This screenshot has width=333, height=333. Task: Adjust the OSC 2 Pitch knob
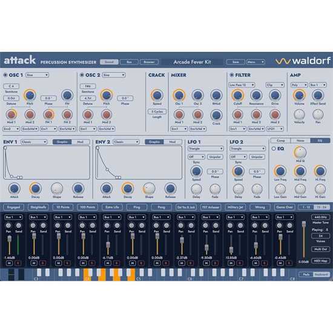(107, 95)
